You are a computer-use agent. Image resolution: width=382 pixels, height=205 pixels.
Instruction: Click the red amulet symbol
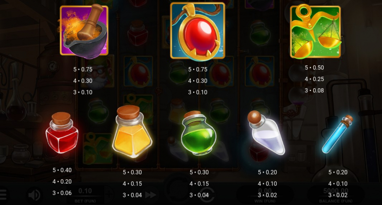pyautogui.click(x=197, y=31)
